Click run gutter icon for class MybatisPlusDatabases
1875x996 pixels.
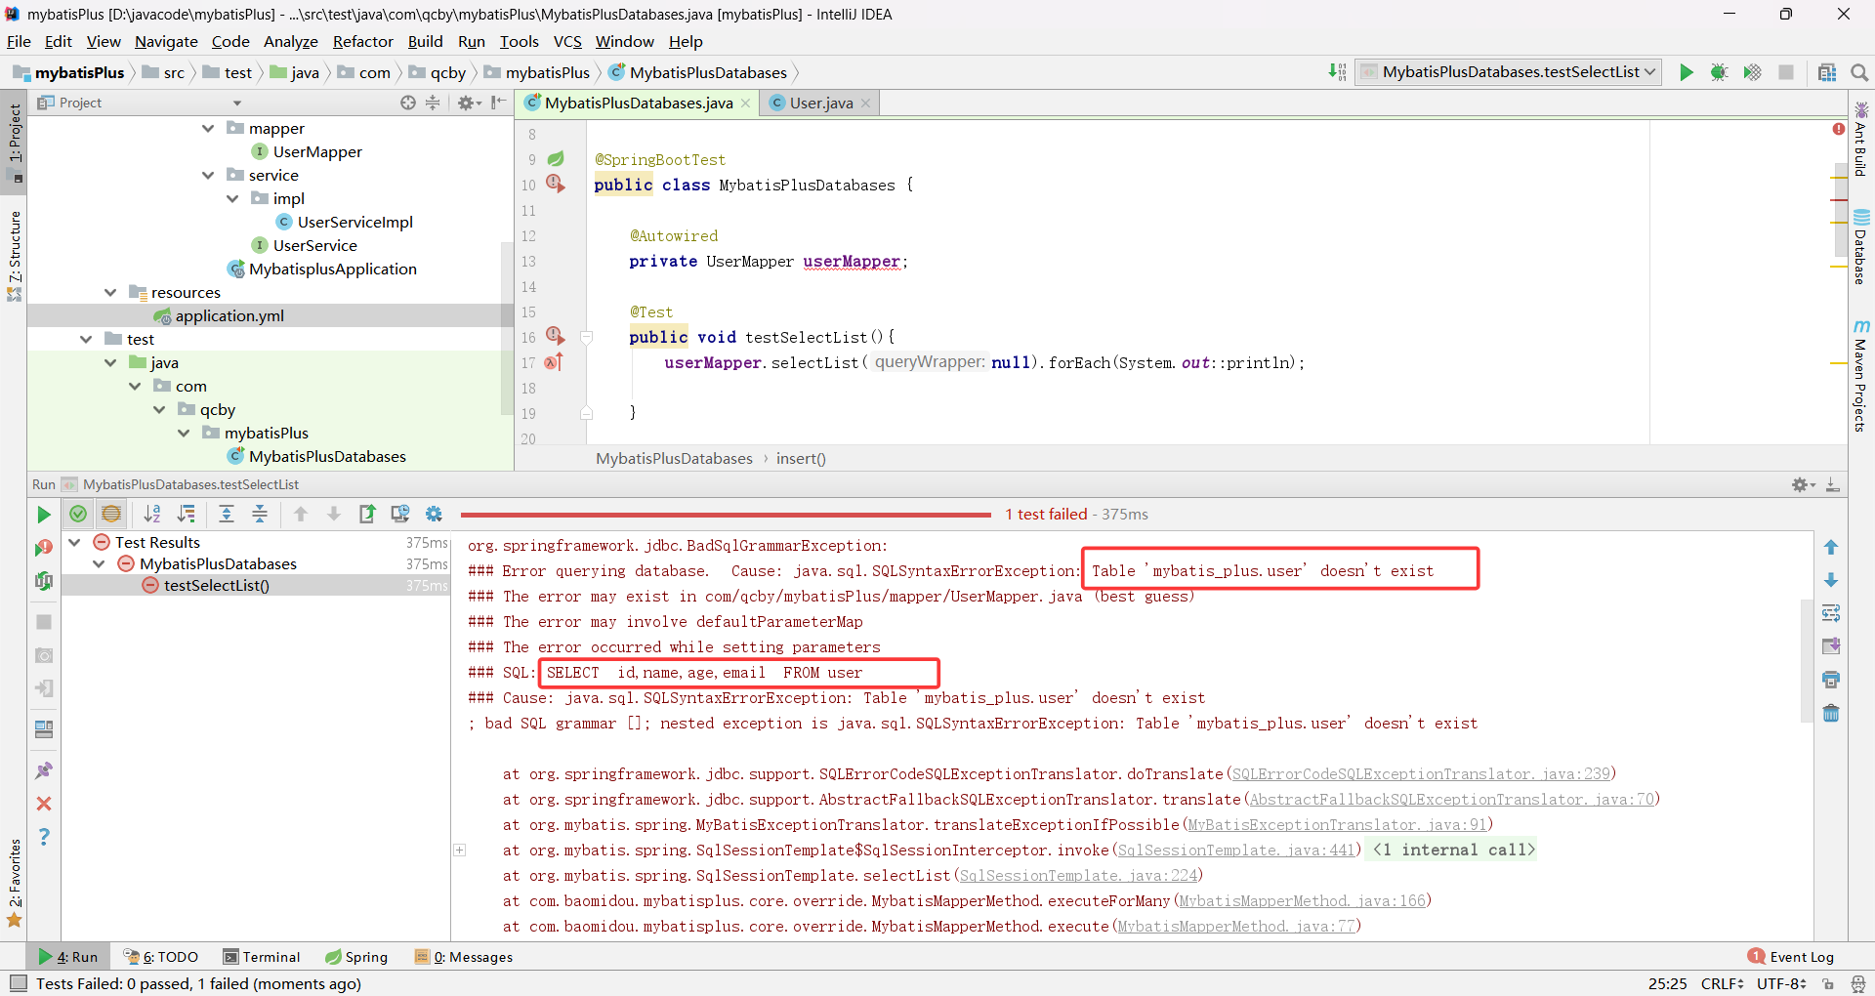[x=556, y=184]
